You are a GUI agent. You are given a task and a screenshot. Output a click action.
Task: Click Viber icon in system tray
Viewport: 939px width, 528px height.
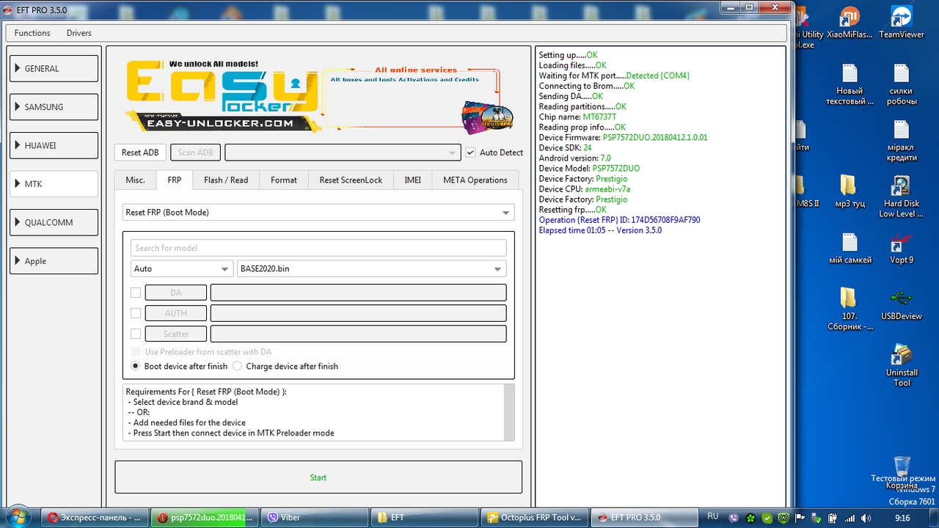pyautogui.click(x=734, y=517)
